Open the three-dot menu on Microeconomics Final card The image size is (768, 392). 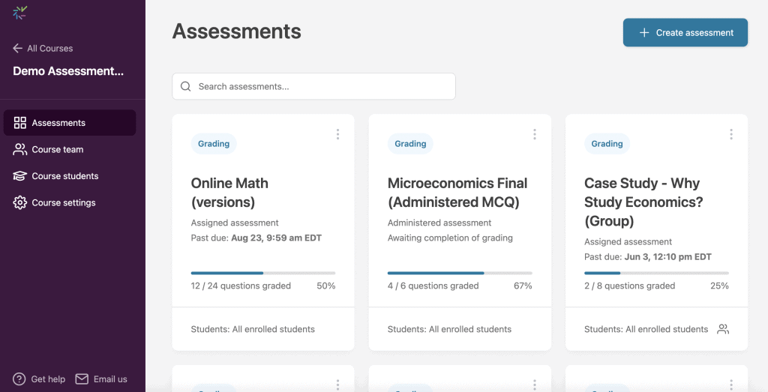click(x=534, y=134)
